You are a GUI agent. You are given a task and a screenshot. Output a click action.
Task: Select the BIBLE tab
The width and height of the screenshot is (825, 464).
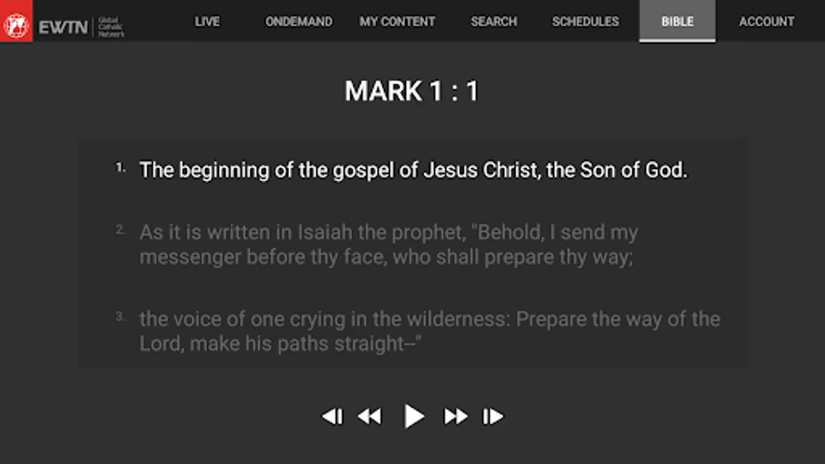(x=677, y=22)
